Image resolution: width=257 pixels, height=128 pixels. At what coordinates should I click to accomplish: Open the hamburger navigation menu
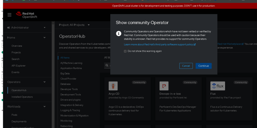(x=9, y=15)
